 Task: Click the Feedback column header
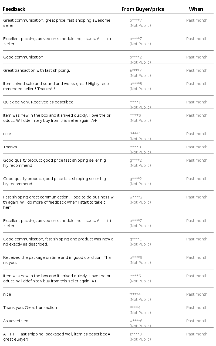14,9
